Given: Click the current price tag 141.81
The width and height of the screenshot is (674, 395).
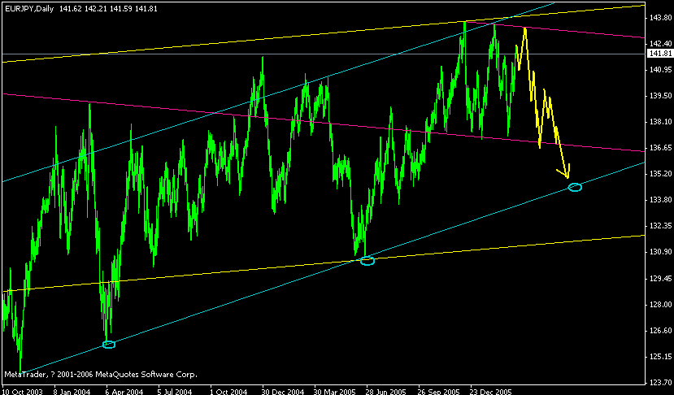Looking at the screenshot, I should pyautogui.click(x=661, y=54).
